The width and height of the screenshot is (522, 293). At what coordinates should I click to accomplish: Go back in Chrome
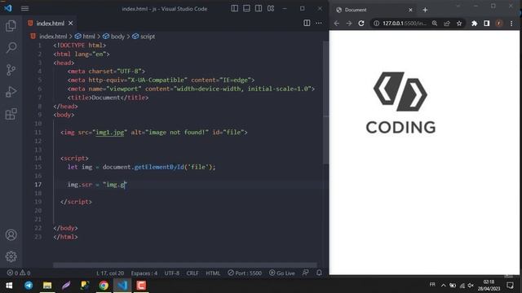337,24
